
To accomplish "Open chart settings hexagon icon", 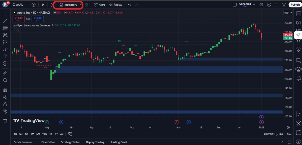I will pyautogui.click(x=269, y=5).
